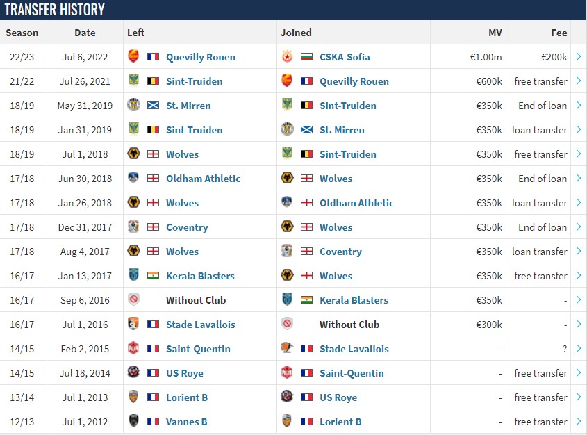Click the Bulgarian flag next to CSKA-Sofia
Image resolution: width=587 pixels, height=435 pixels.
coord(306,57)
